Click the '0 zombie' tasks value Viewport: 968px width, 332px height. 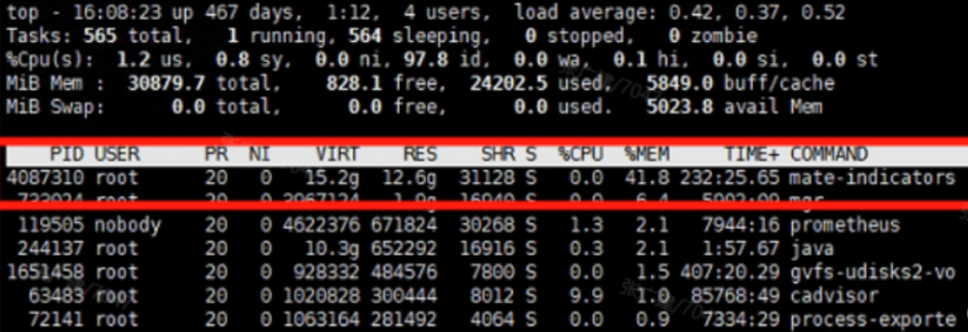[713, 36]
